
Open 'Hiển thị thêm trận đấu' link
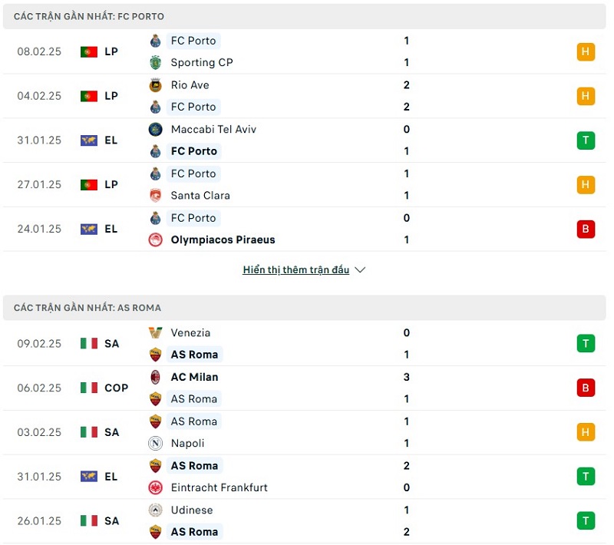(296, 270)
